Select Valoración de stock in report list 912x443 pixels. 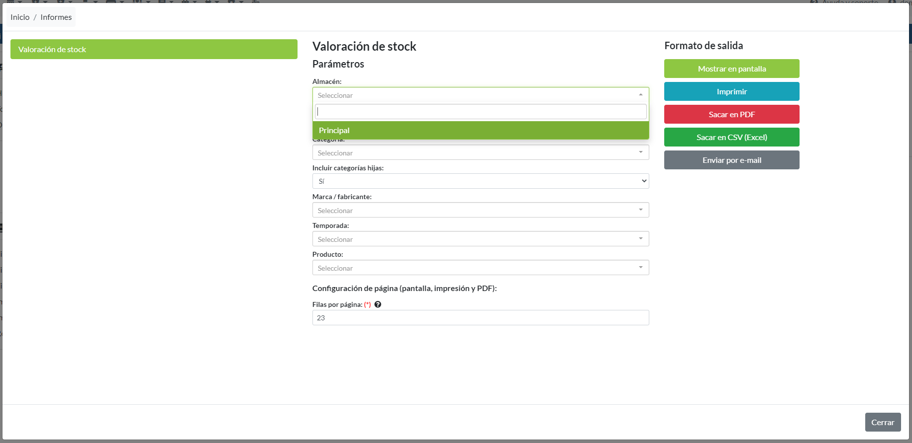[x=154, y=50]
